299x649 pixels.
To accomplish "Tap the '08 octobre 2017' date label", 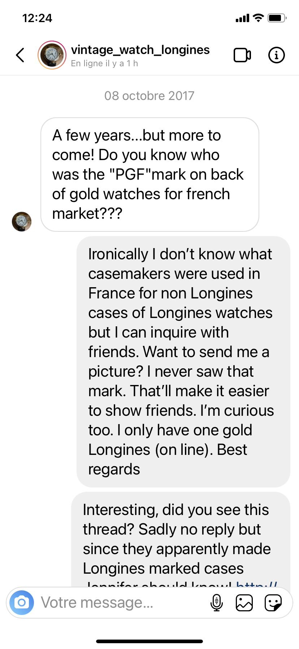I will tap(149, 96).
